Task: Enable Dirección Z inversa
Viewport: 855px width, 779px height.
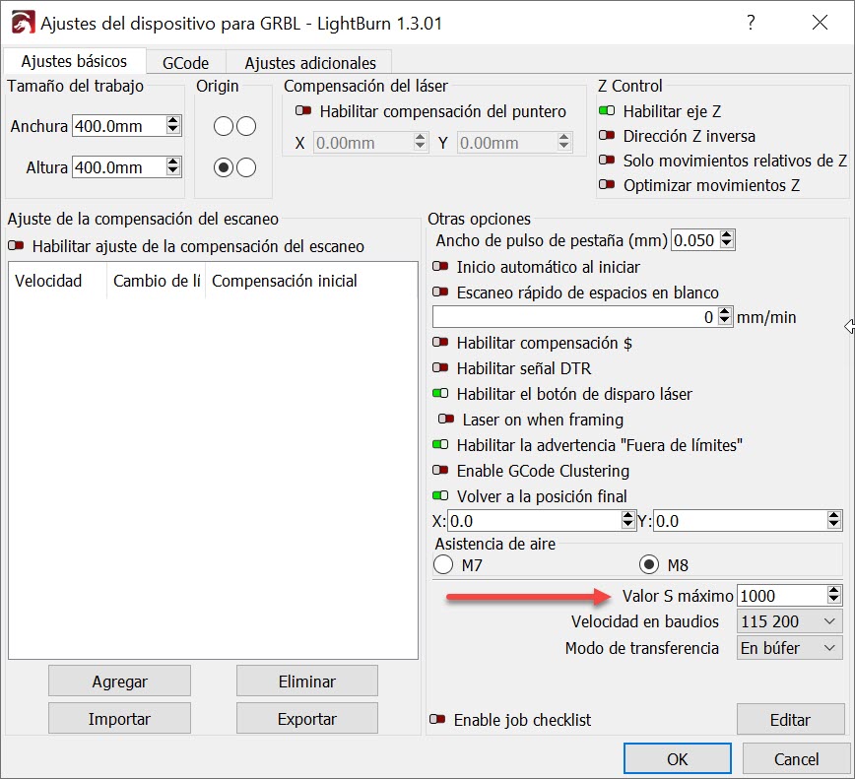Action: pos(607,136)
